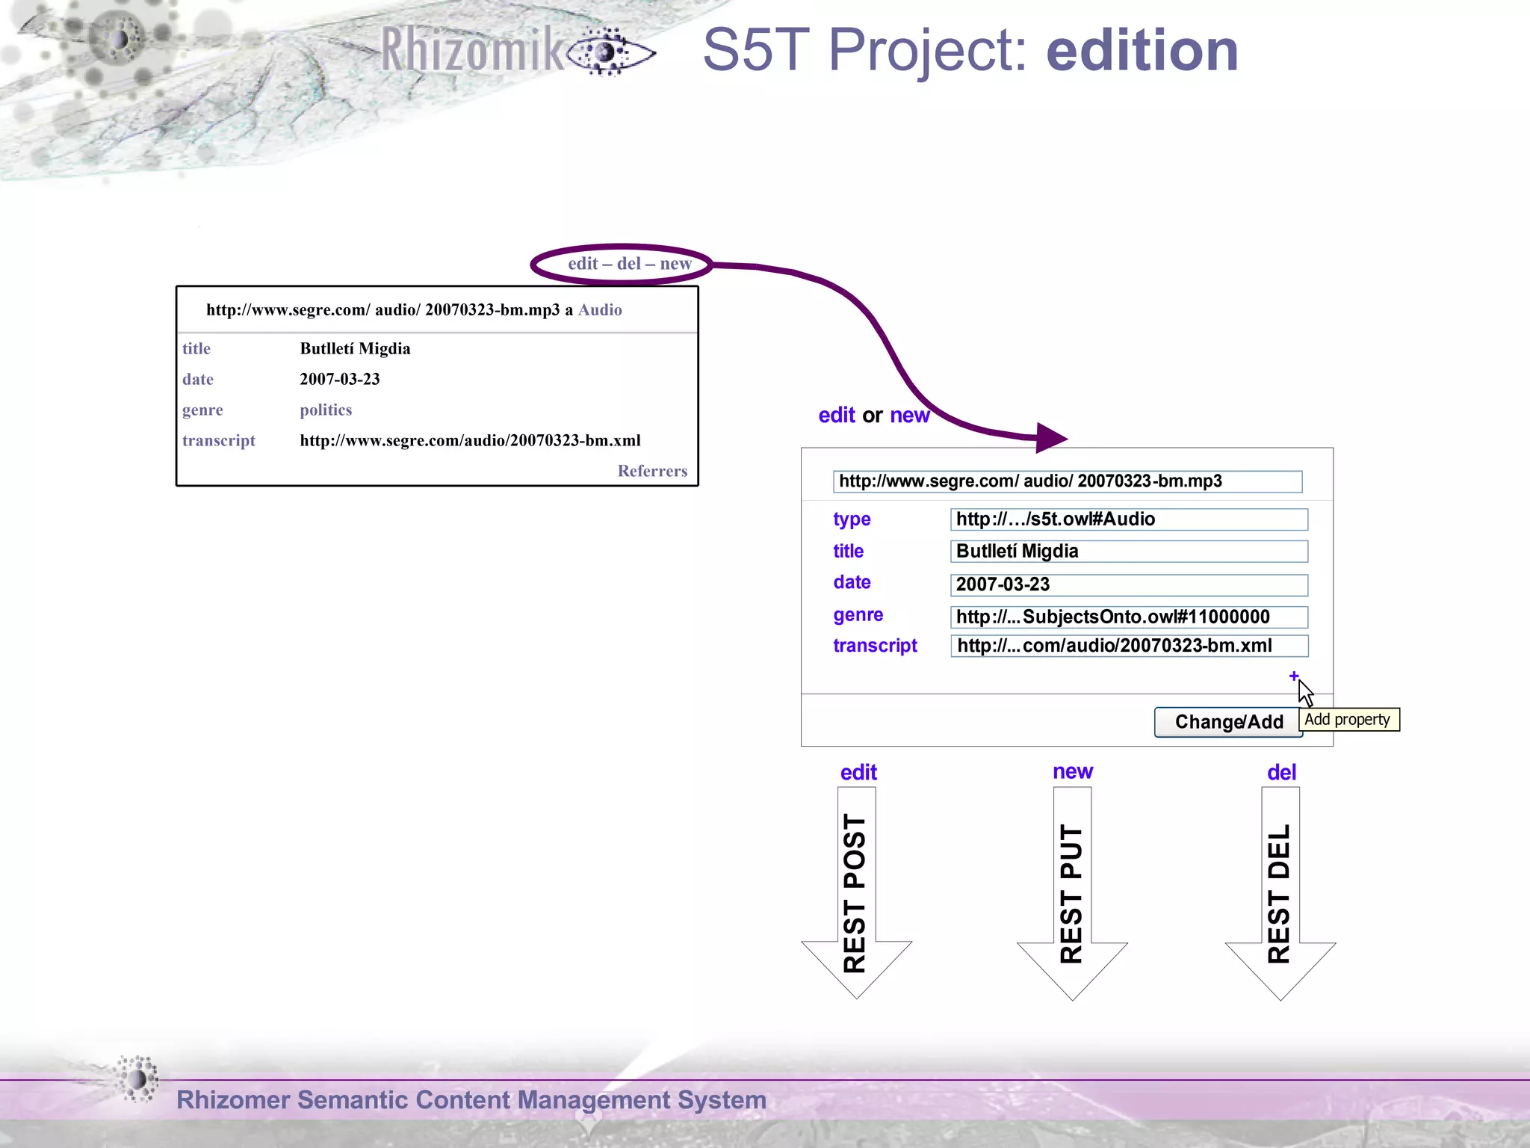Click the 2007-03-23 date value in left panel

point(339,379)
